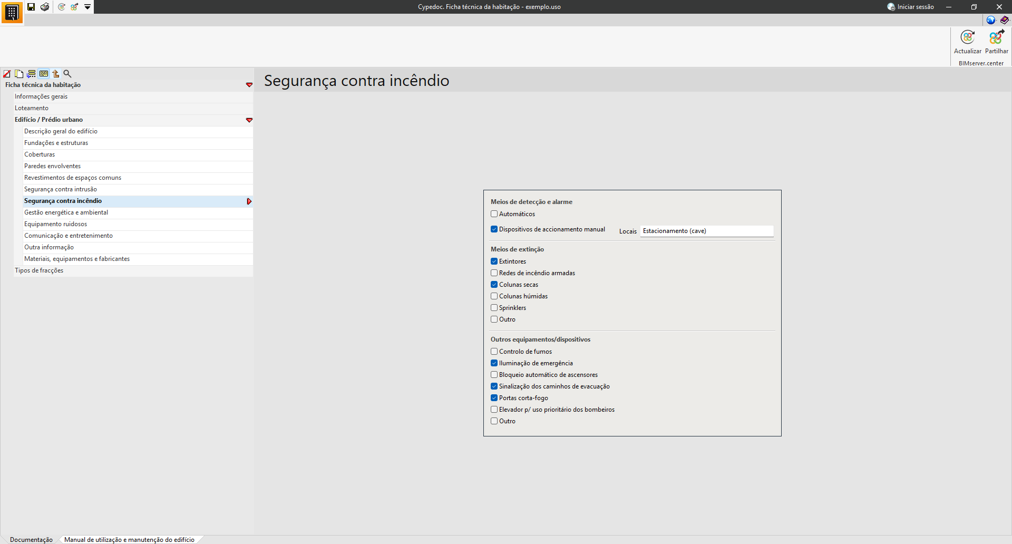Select Segurança contra intrusão in the tree

coord(61,189)
